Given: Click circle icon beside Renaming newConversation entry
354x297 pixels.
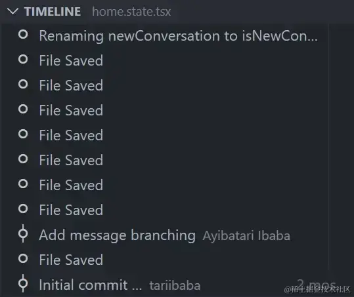Looking at the screenshot, I should (x=23, y=35).
